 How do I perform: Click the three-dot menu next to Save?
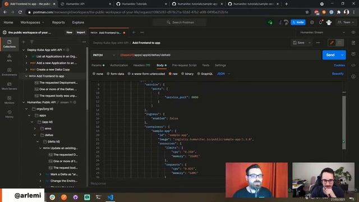[318, 43]
